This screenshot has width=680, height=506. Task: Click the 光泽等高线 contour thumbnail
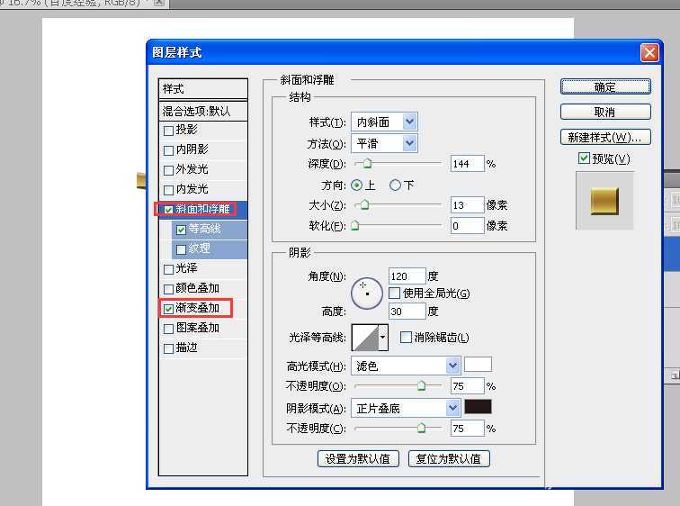click(364, 338)
